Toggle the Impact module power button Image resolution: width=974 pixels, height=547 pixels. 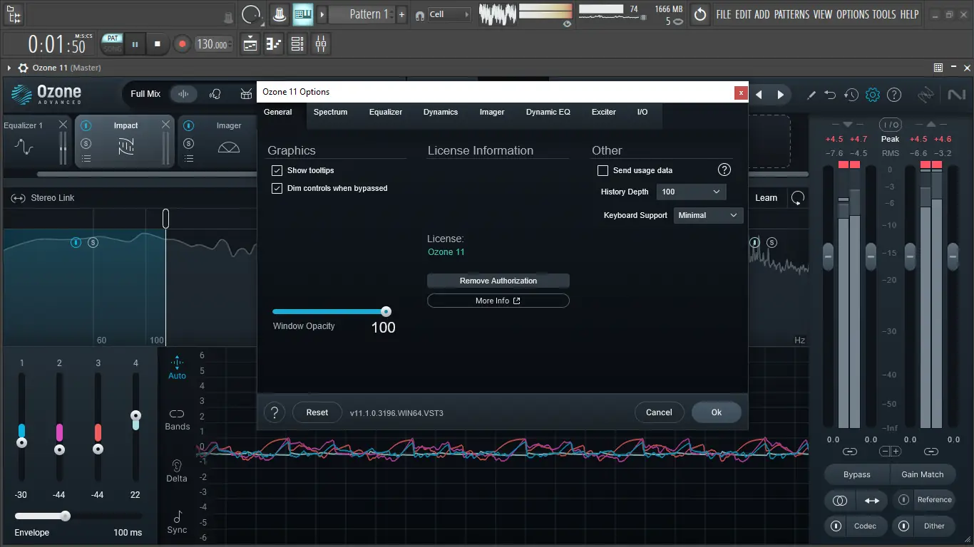click(86, 126)
